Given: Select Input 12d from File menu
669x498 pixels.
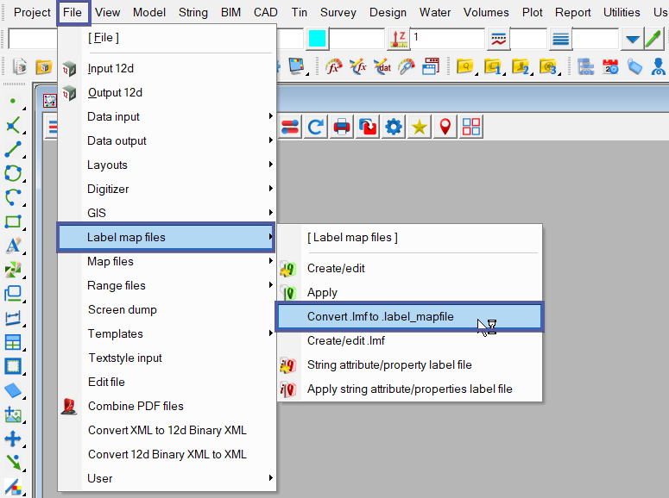Looking at the screenshot, I should 167,69.
